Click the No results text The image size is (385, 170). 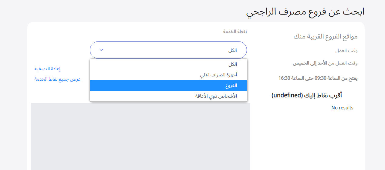343,108
